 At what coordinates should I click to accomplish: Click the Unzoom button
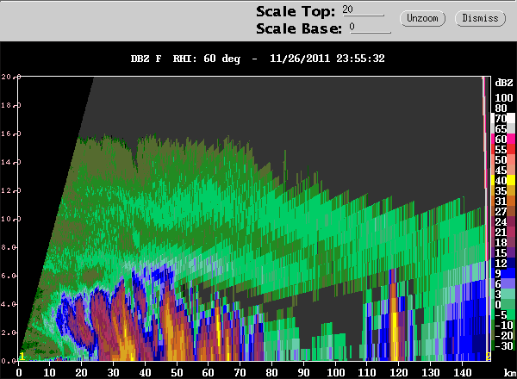[422, 18]
